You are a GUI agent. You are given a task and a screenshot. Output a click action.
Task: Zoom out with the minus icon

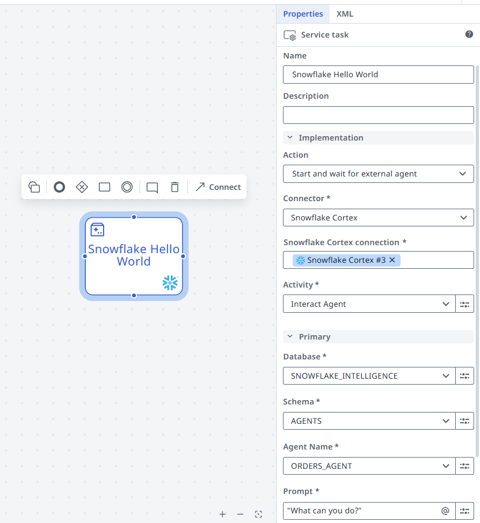240,514
